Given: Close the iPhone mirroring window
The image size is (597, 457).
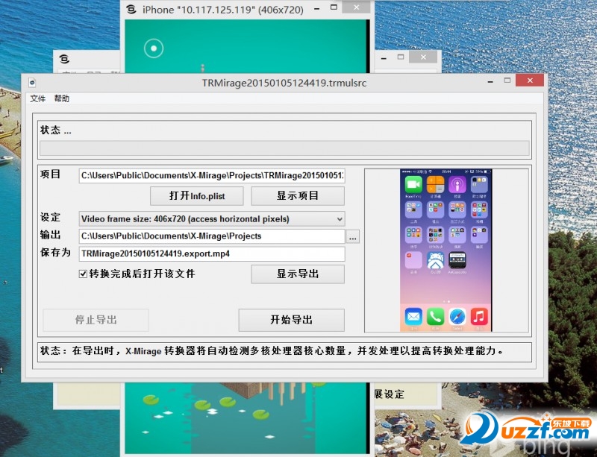Looking at the screenshot, I should pyautogui.click(x=357, y=7).
